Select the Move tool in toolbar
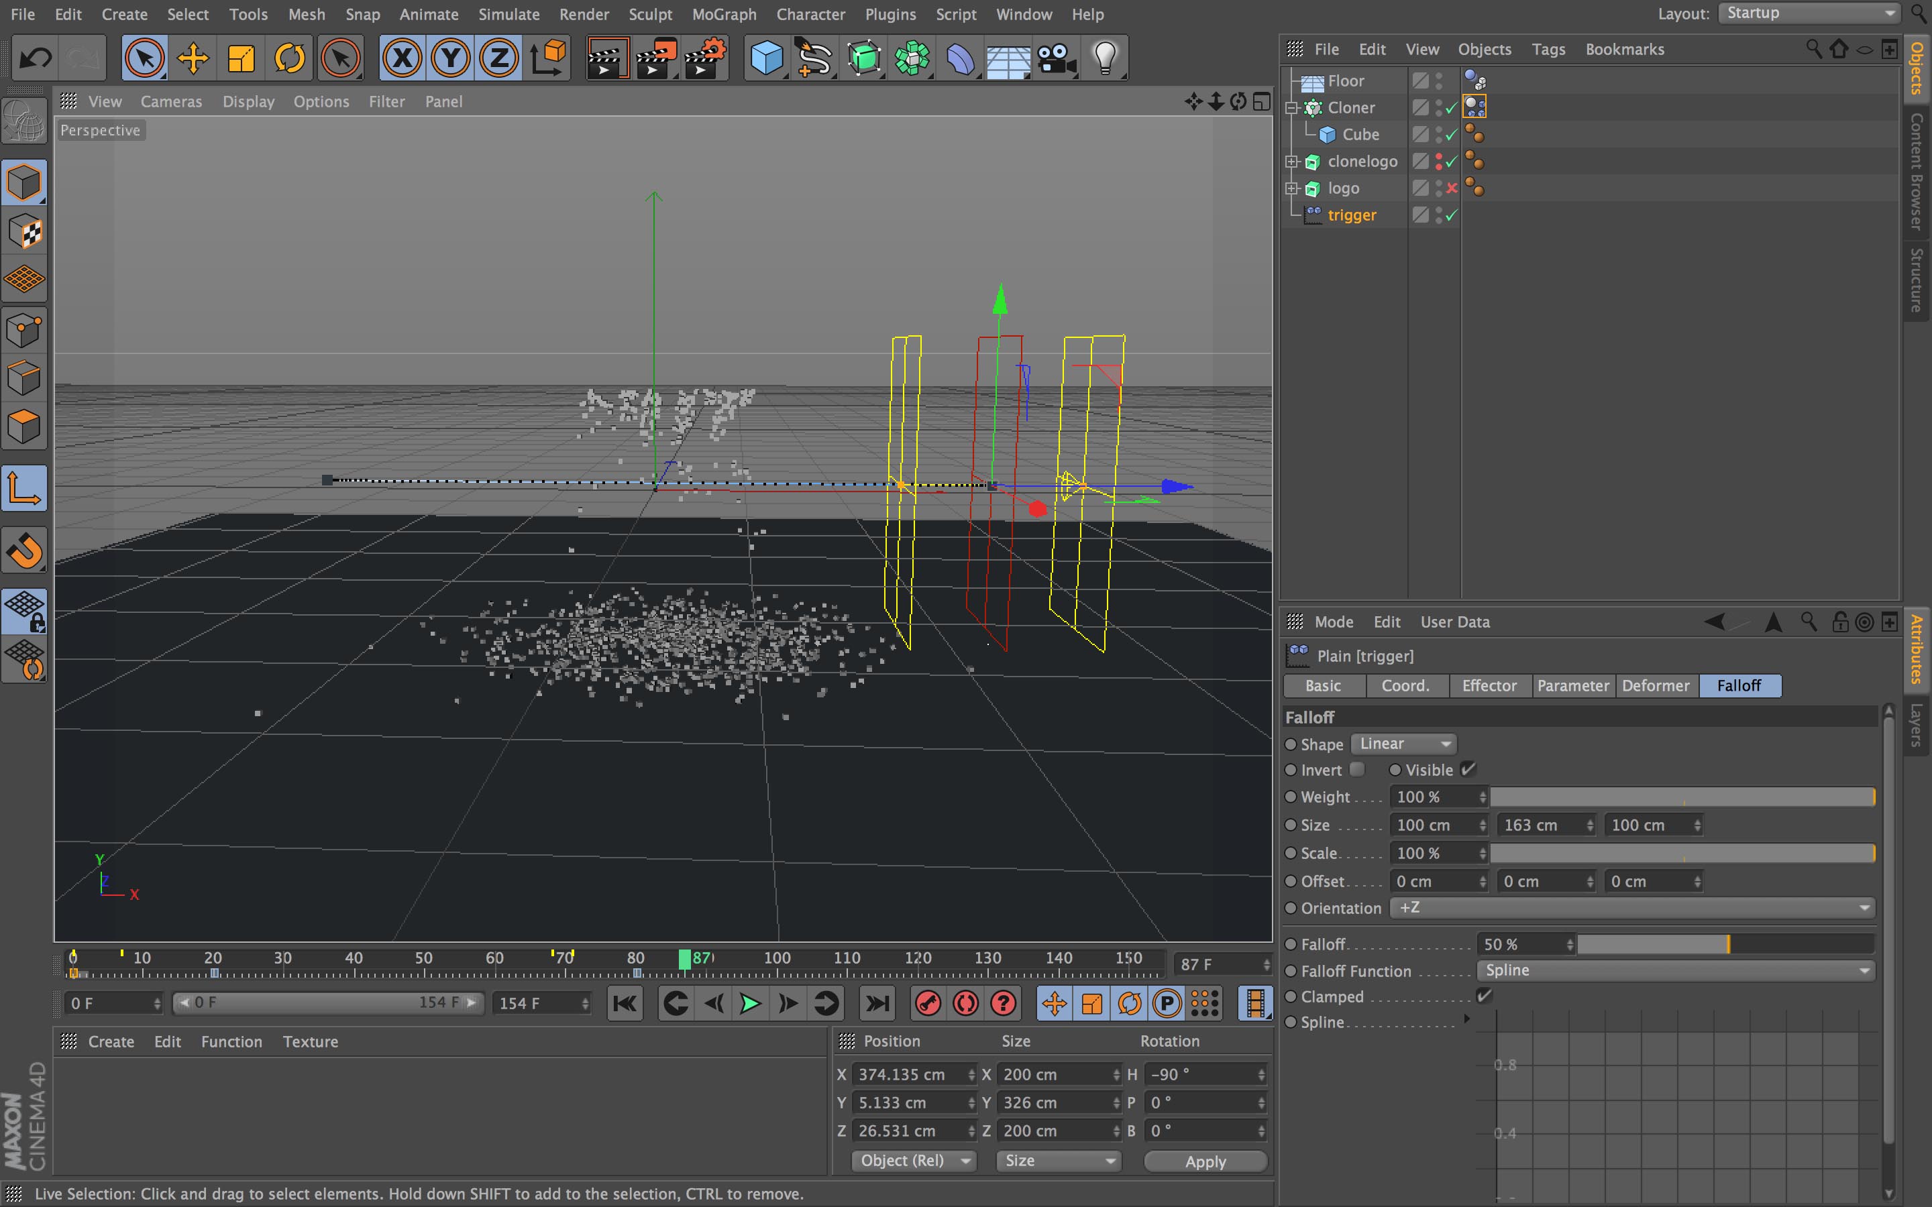 [x=192, y=56]
